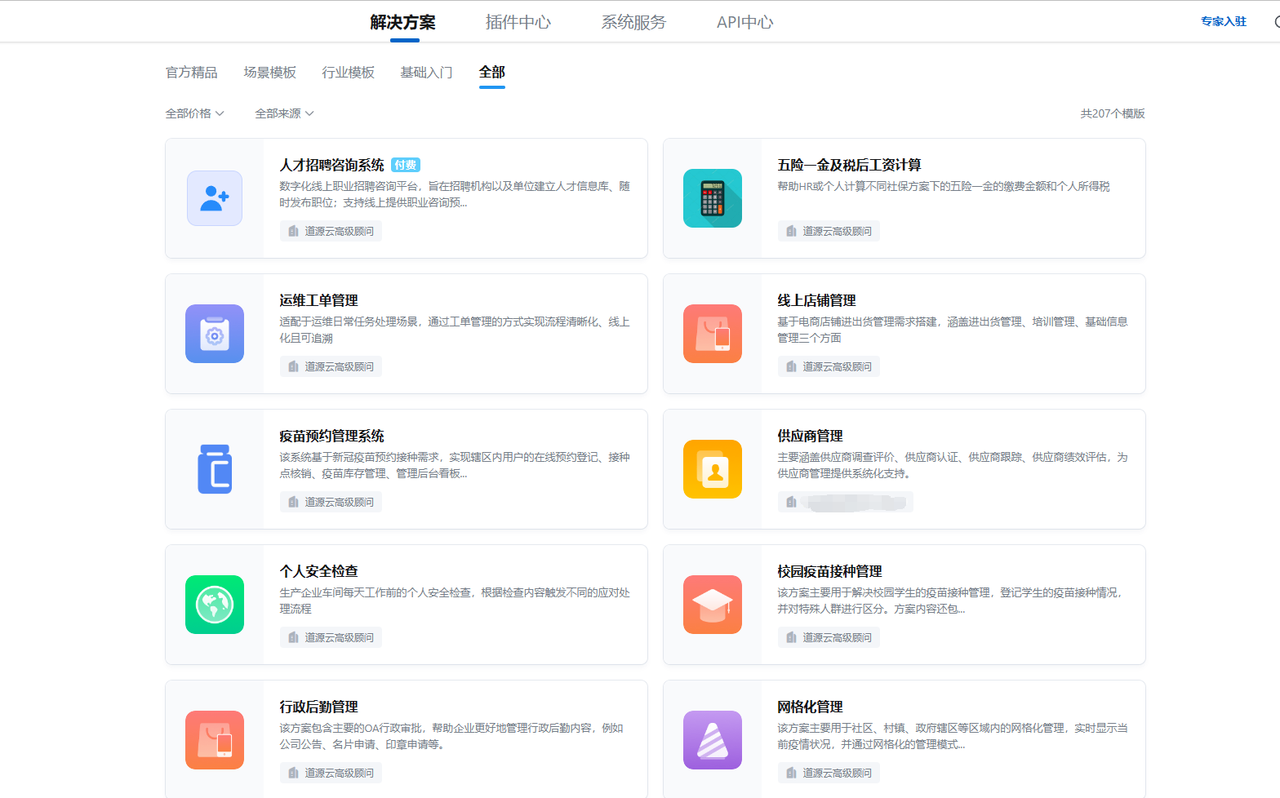Click the 校园疫苗接种管理 graduation cap icon
The height and width of the screenshot is (798, 1280).
(x=713, y=605)
